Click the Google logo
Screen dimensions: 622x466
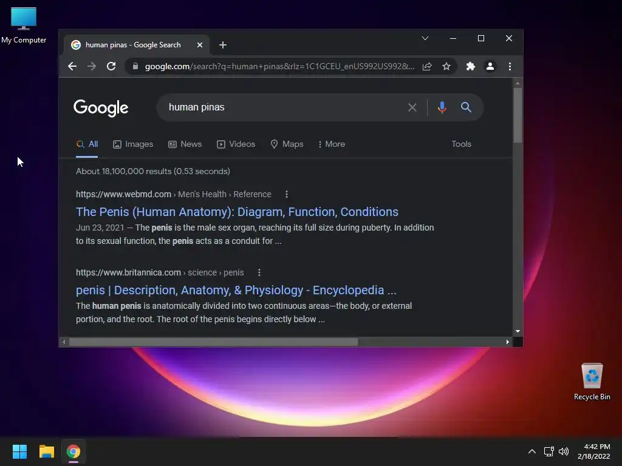pos(101,107)
